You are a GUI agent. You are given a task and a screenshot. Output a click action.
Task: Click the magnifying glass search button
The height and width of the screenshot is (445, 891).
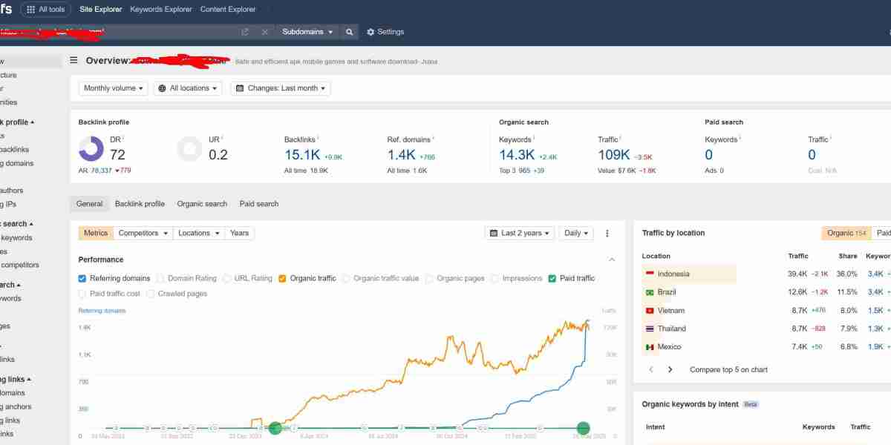click(349, 32)
